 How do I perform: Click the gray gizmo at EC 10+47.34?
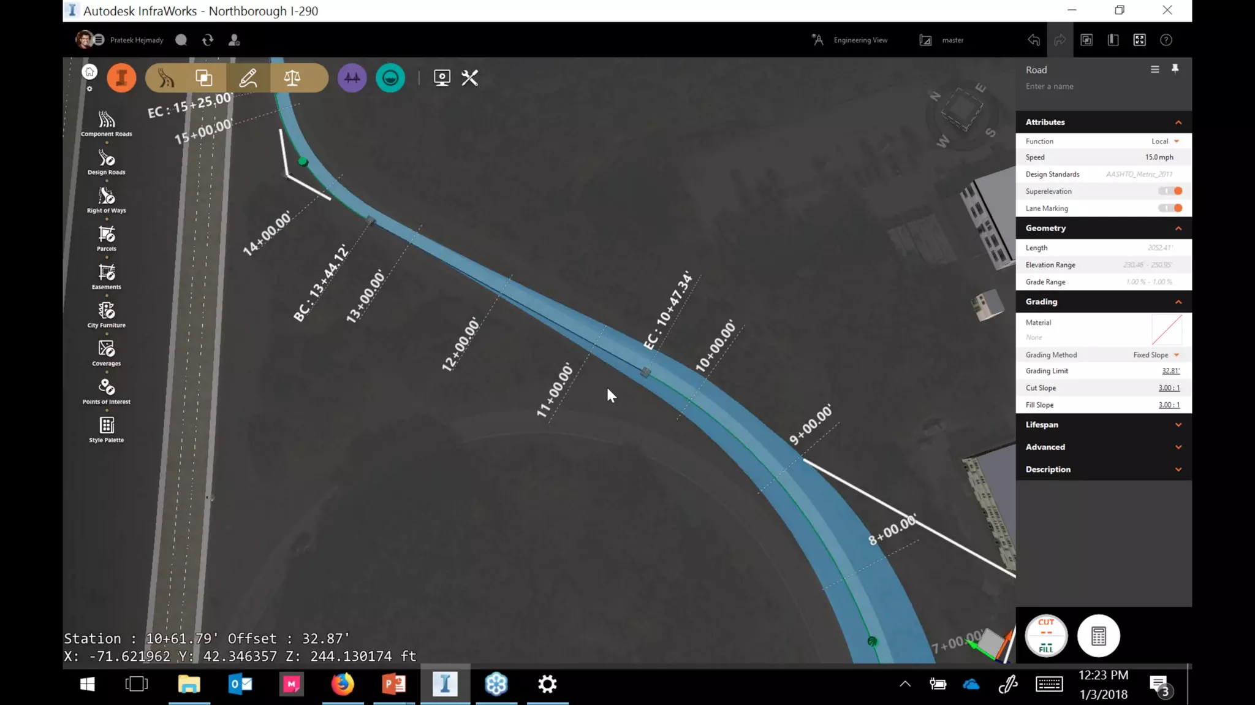pyautogui.click(x=645, y=372)
